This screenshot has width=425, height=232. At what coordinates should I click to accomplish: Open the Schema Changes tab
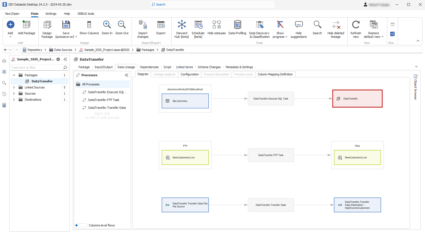pos(209,67)
